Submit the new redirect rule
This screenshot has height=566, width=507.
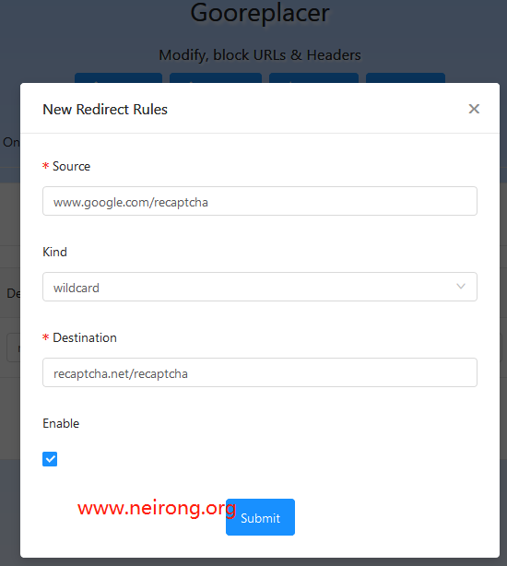(260, 517)
